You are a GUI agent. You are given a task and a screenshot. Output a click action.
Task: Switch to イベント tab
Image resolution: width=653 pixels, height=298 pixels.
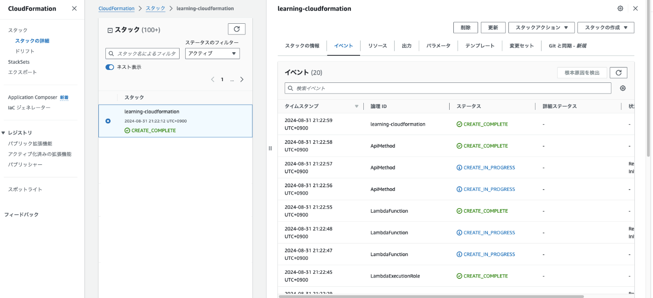pos(343,46)
